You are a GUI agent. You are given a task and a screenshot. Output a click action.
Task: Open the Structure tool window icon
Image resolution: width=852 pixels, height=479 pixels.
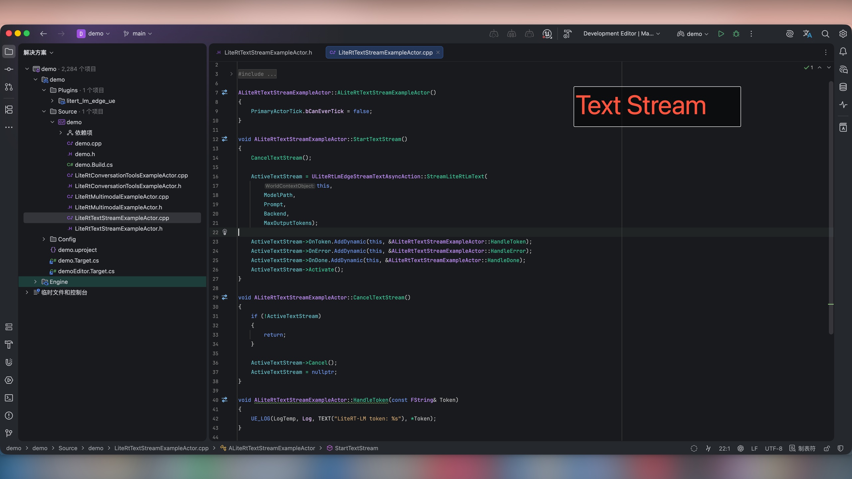(9, 109)
